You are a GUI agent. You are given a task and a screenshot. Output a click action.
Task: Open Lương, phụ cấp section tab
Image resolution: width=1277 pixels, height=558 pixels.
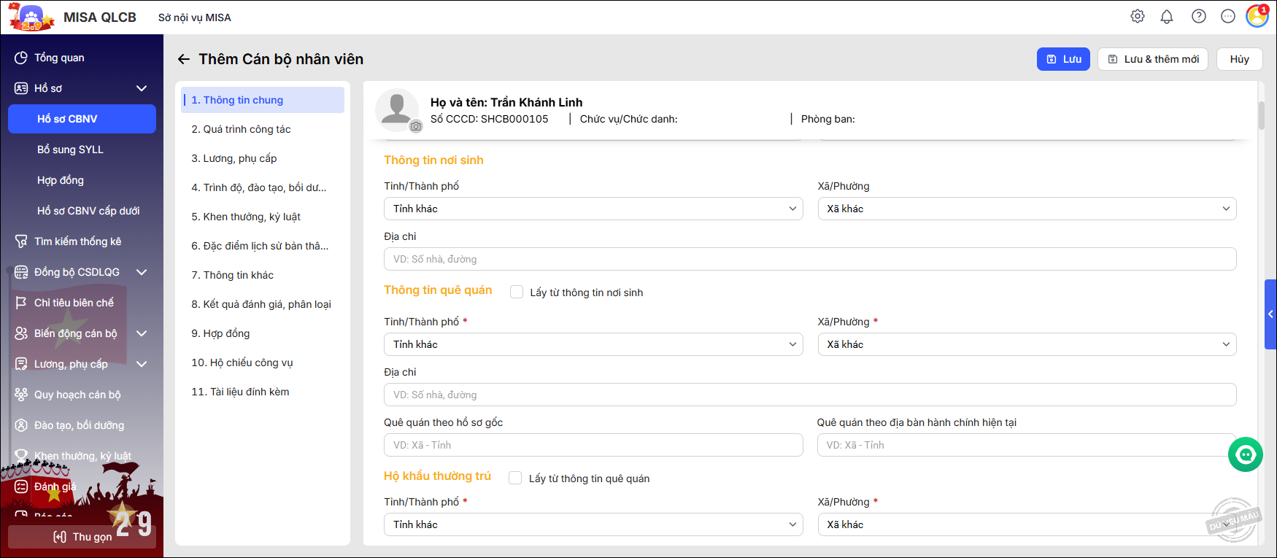pyautogui.click(x=234, y=158)
